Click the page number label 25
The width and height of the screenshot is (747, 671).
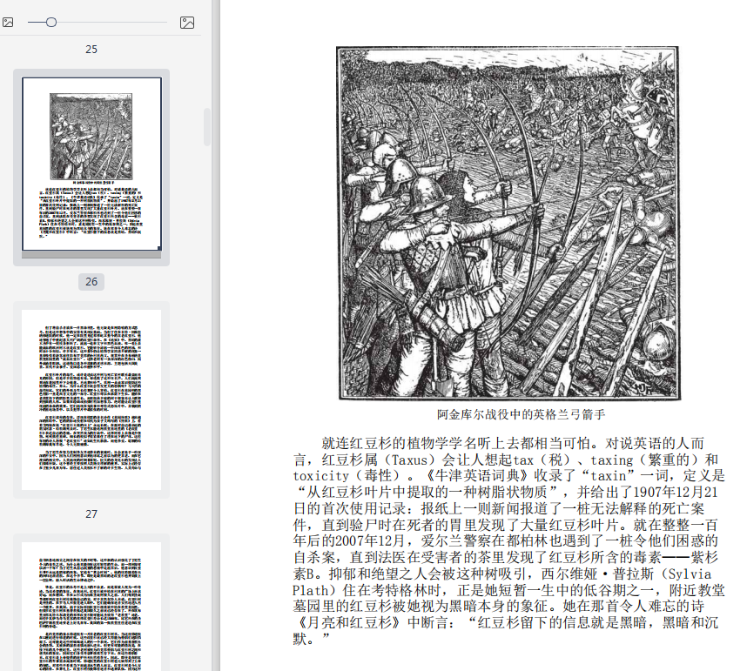pos(91,49)
